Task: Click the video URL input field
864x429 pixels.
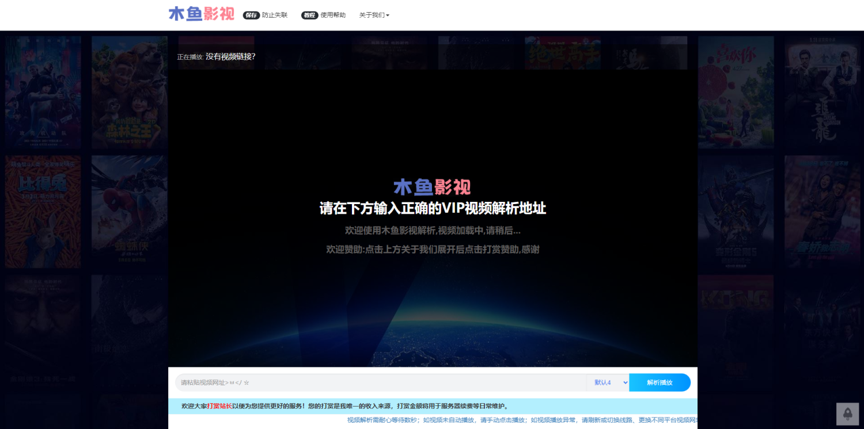Action: tap(381, 382)
